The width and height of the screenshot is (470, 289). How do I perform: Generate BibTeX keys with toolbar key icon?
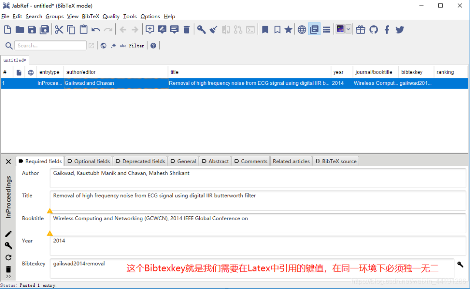click(x=201, y=30)
